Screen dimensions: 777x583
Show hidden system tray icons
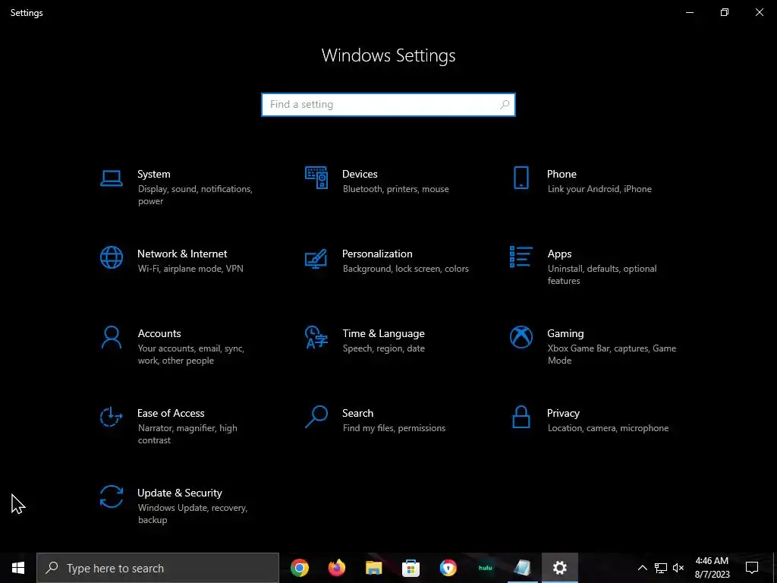[642, 568]
